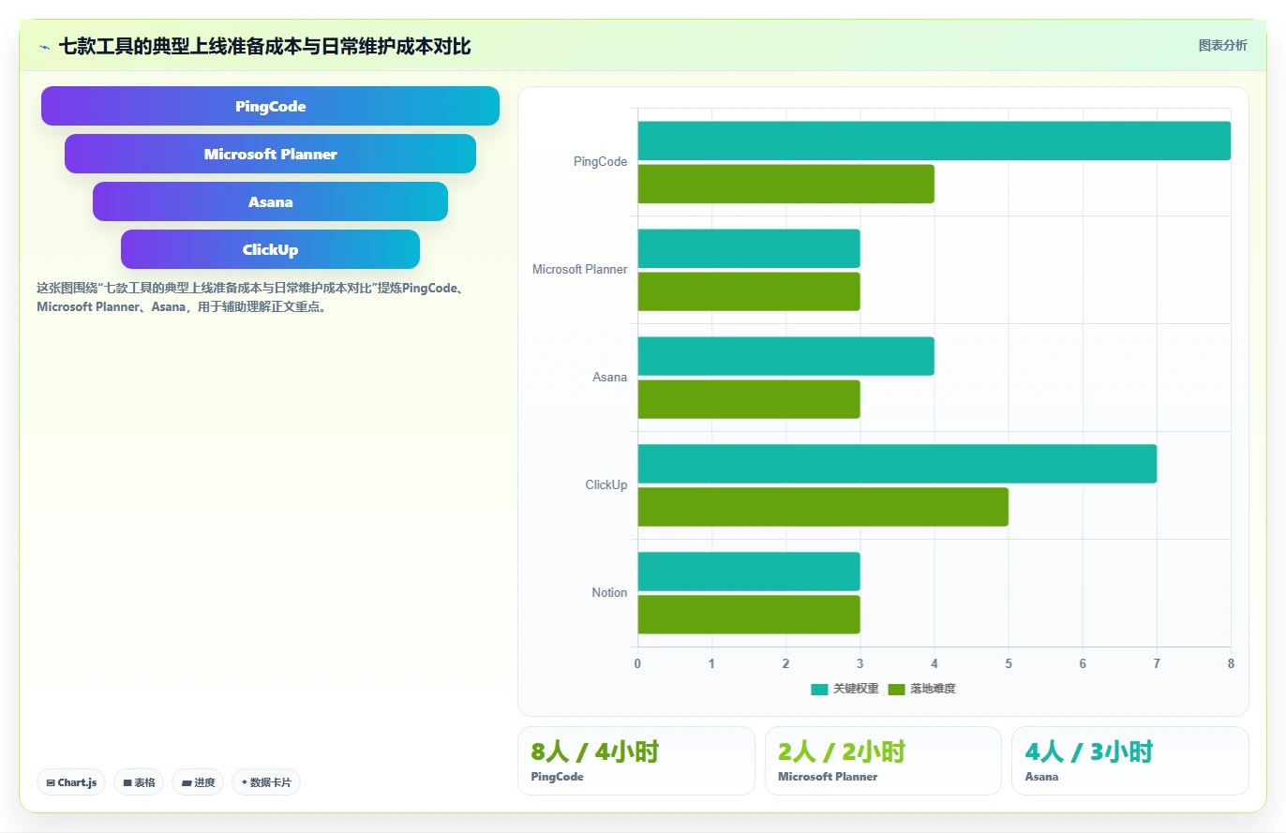Open the 4人 / 3小时 Asana card
Viewport: 1286px width, 833px height.
point(1129,761)
